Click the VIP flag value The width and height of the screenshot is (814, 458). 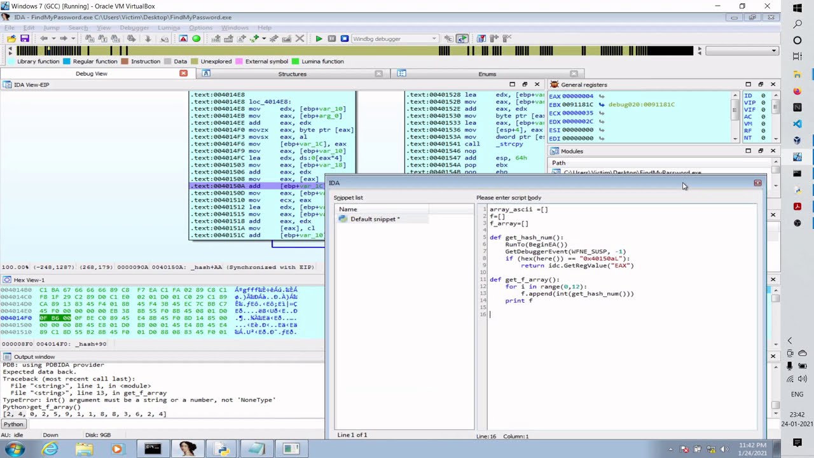(764, 102)
